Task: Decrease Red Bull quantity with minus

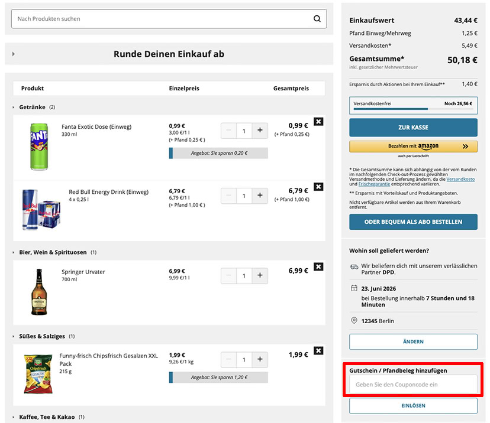Action: (x=229, y=196)
